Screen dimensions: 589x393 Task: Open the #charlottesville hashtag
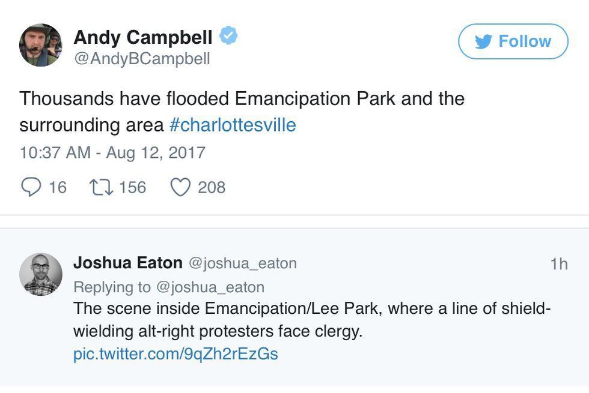click(x=233, y=125)
